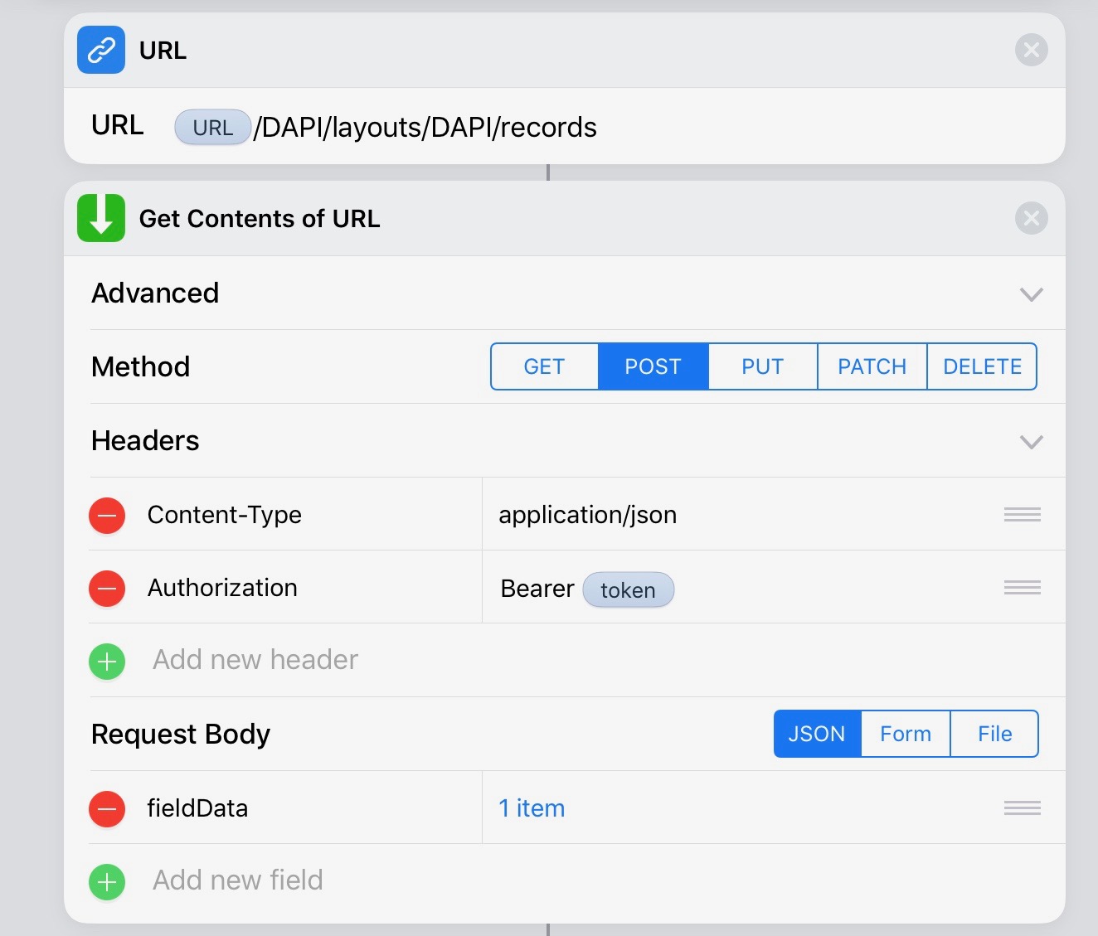Tap green plus beside Add new field
The height and width of the screenshot is (936, 1098).
point(107,881)
